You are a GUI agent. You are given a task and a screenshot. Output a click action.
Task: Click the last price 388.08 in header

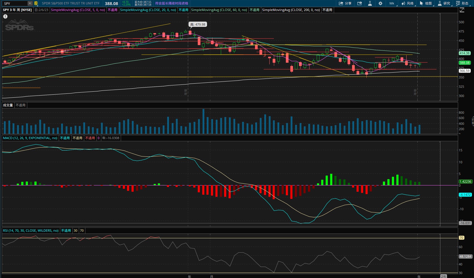(x=111, y=4)
